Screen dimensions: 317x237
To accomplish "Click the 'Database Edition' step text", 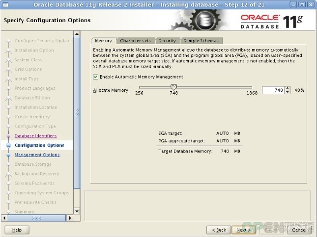I will [x=32, y=98].
